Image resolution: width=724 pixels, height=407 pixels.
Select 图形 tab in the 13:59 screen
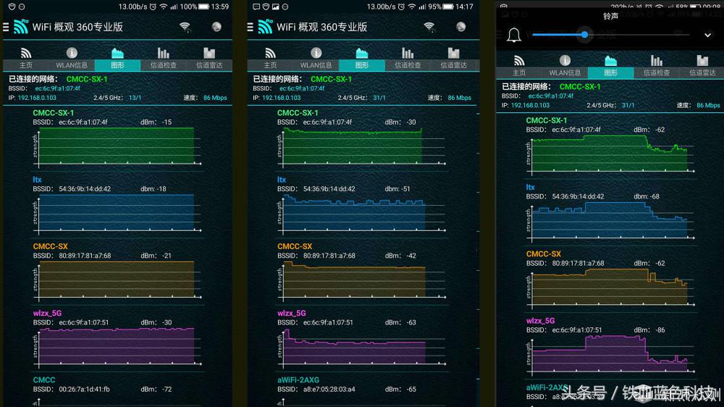[117, 58]
